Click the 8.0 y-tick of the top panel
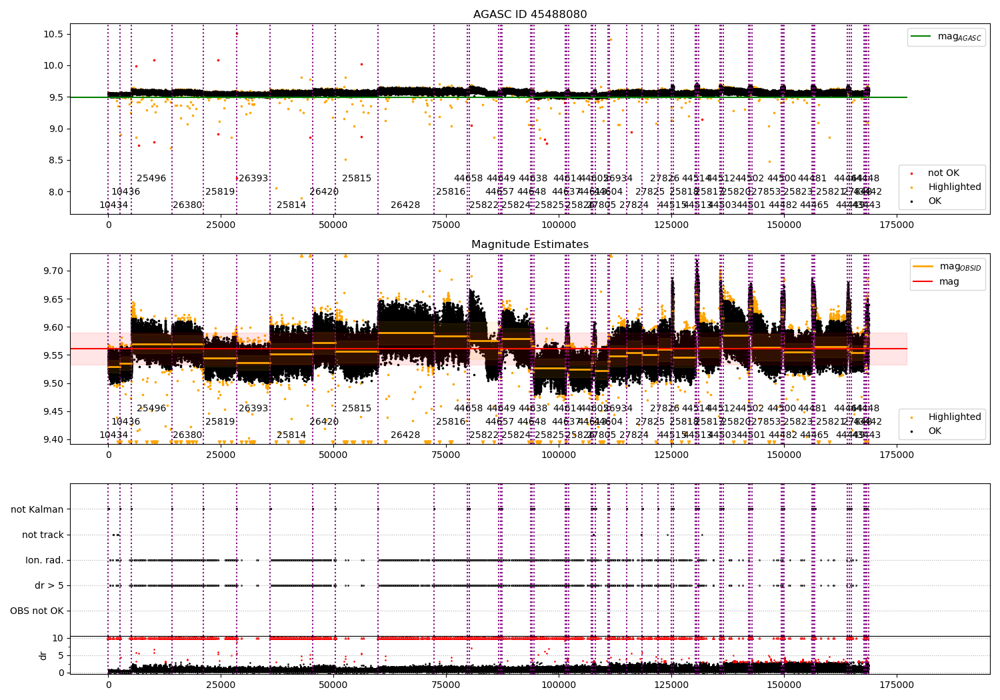1000x700 pixels. [57, 192]
